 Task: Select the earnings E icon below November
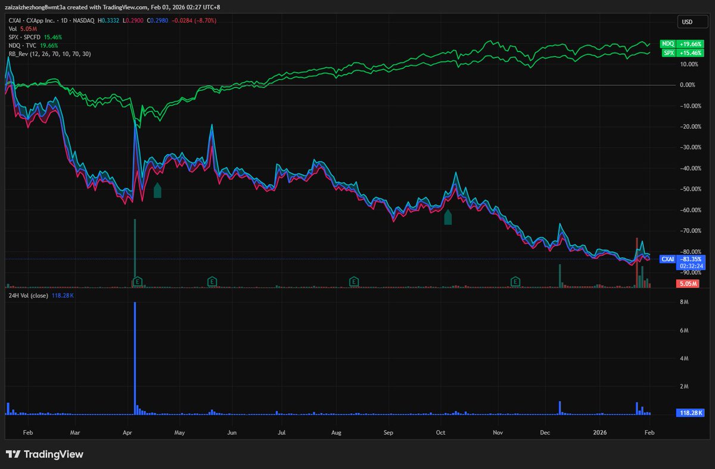[x=516, y=281]
